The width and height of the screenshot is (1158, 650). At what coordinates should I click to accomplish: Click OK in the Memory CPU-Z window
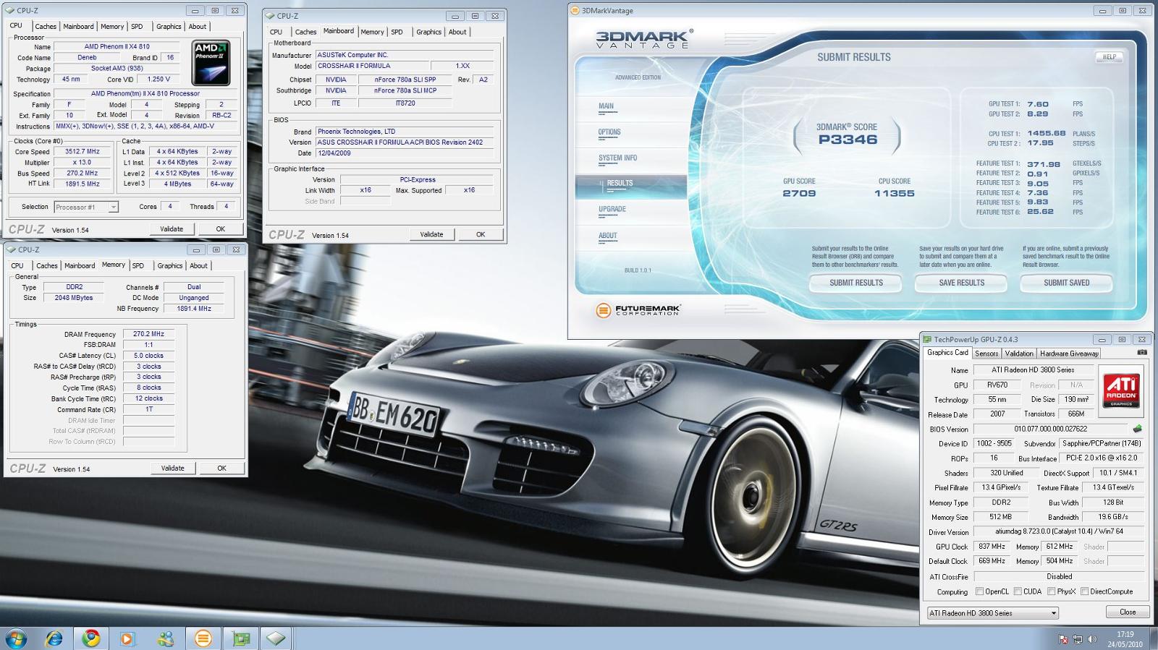click(x=221, y=468)
